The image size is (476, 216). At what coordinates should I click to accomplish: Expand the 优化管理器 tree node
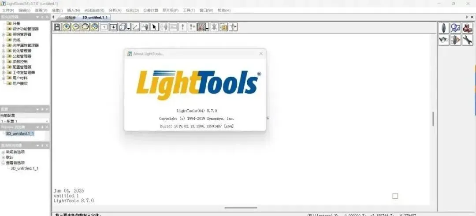[4, 51]
